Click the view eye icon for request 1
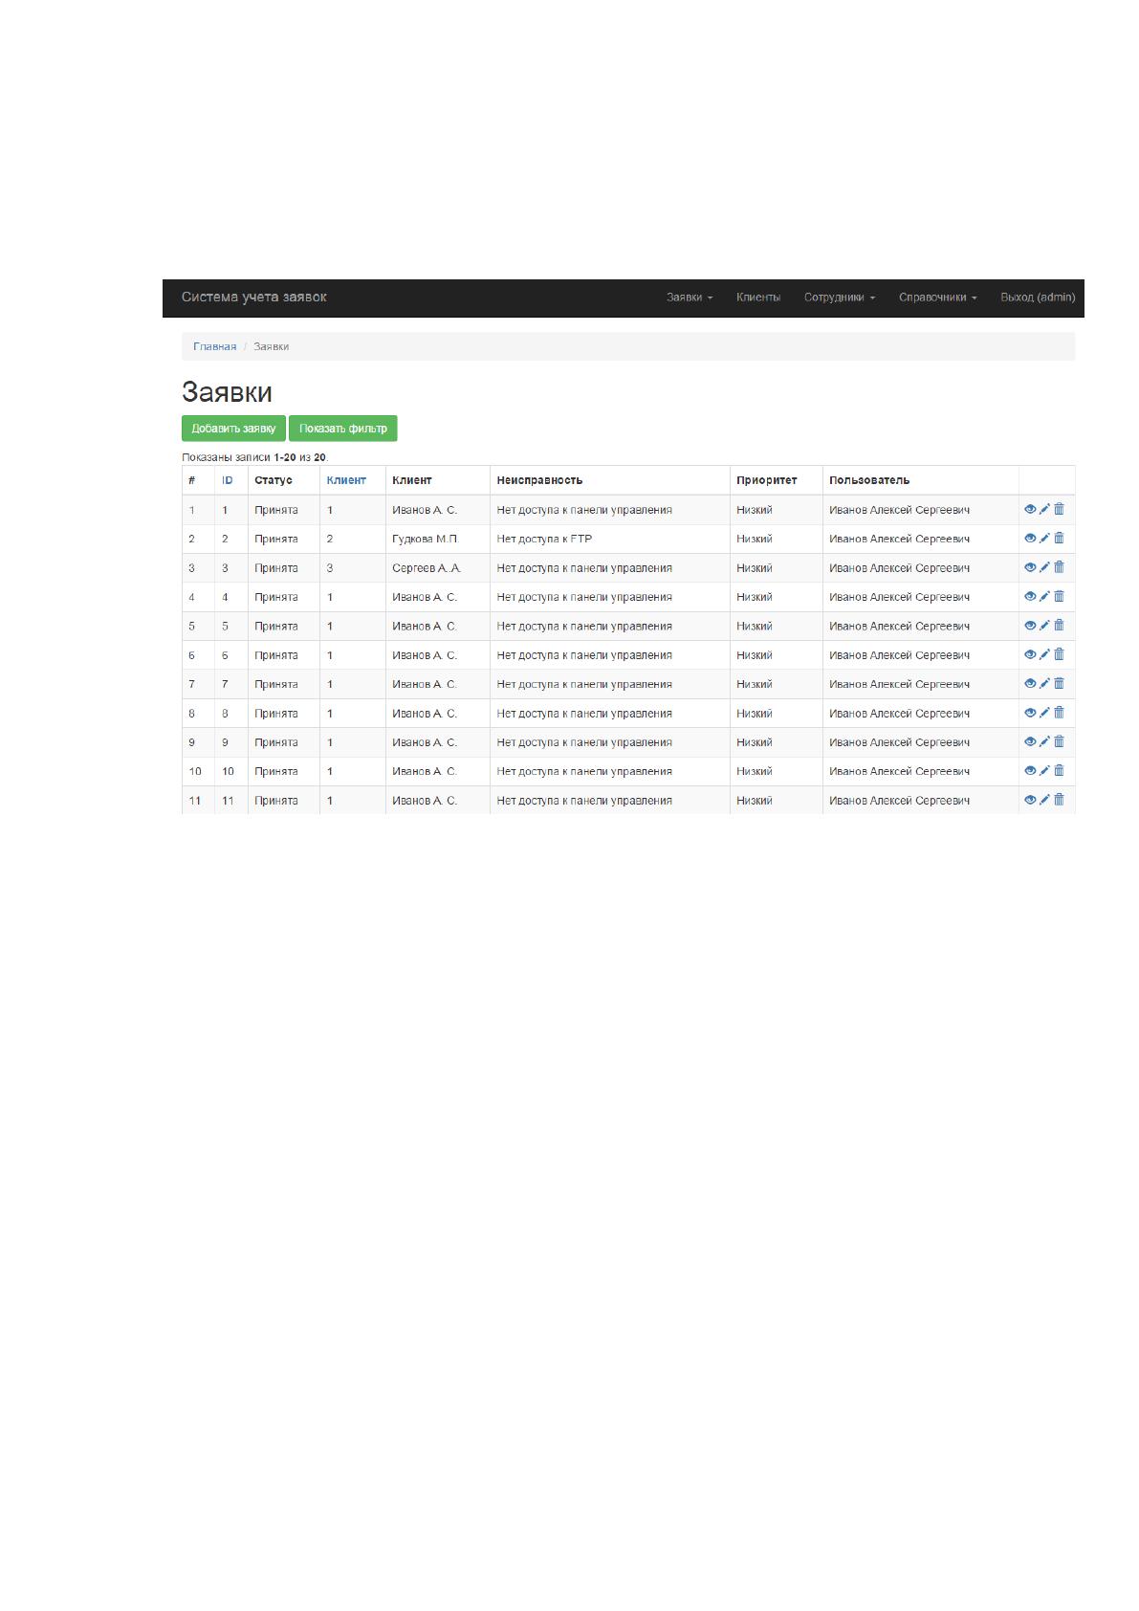 pyautogui.click(x=1030, y=509)
